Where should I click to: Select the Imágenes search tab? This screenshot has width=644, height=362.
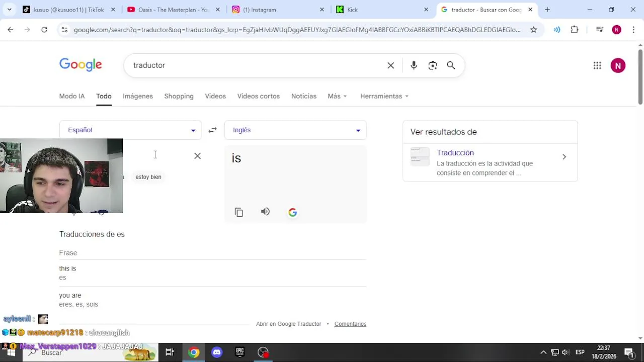[138, 96]
